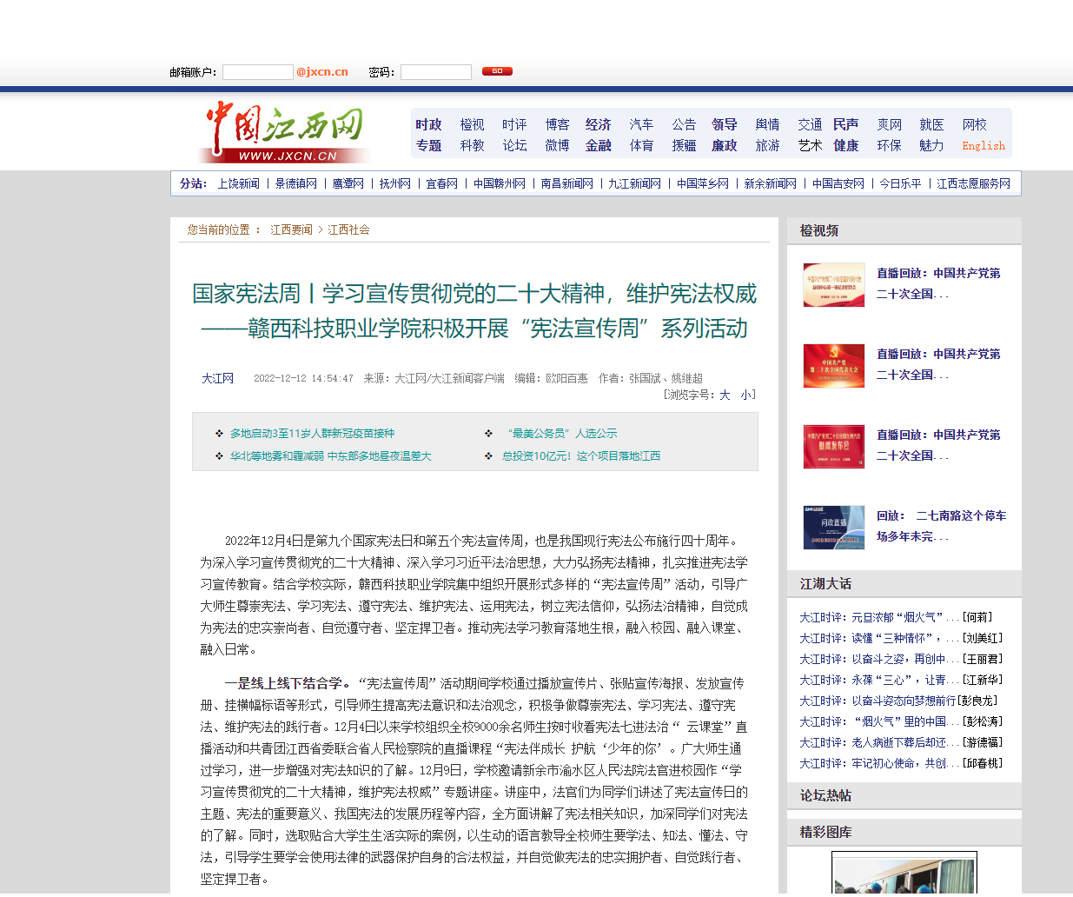The image size is (1073, 897).
Task: Open the 问政直播 parking lot video thumbnail
Action: coord(833,528)
